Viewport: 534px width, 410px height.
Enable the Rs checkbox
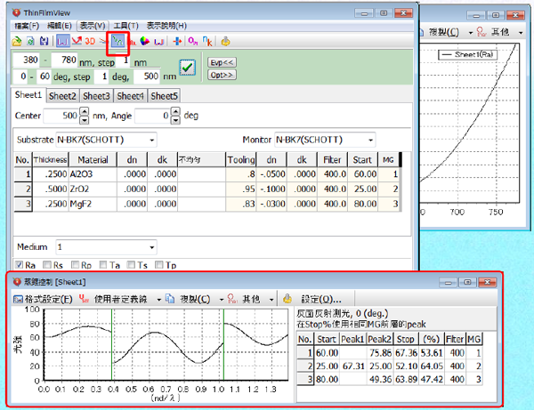coord(47,265)
